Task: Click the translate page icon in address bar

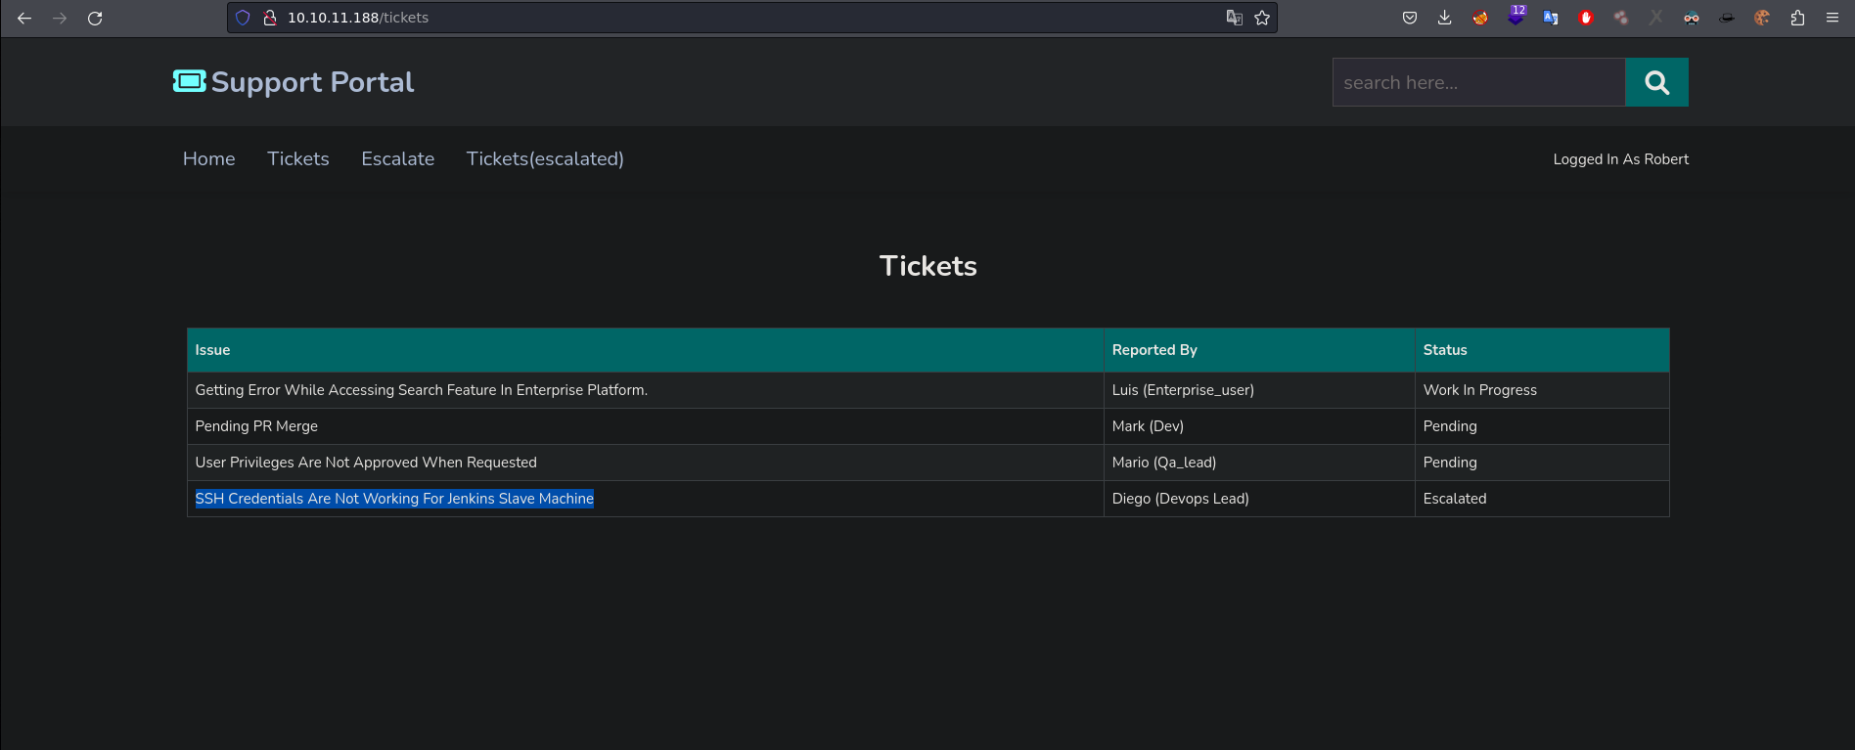Action: [1234, 18]
